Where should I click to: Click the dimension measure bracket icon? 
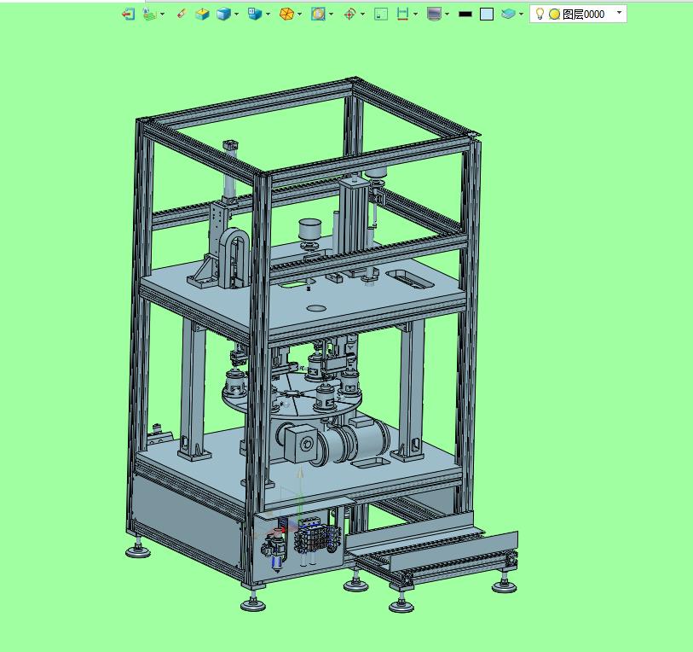coord(402,15)
